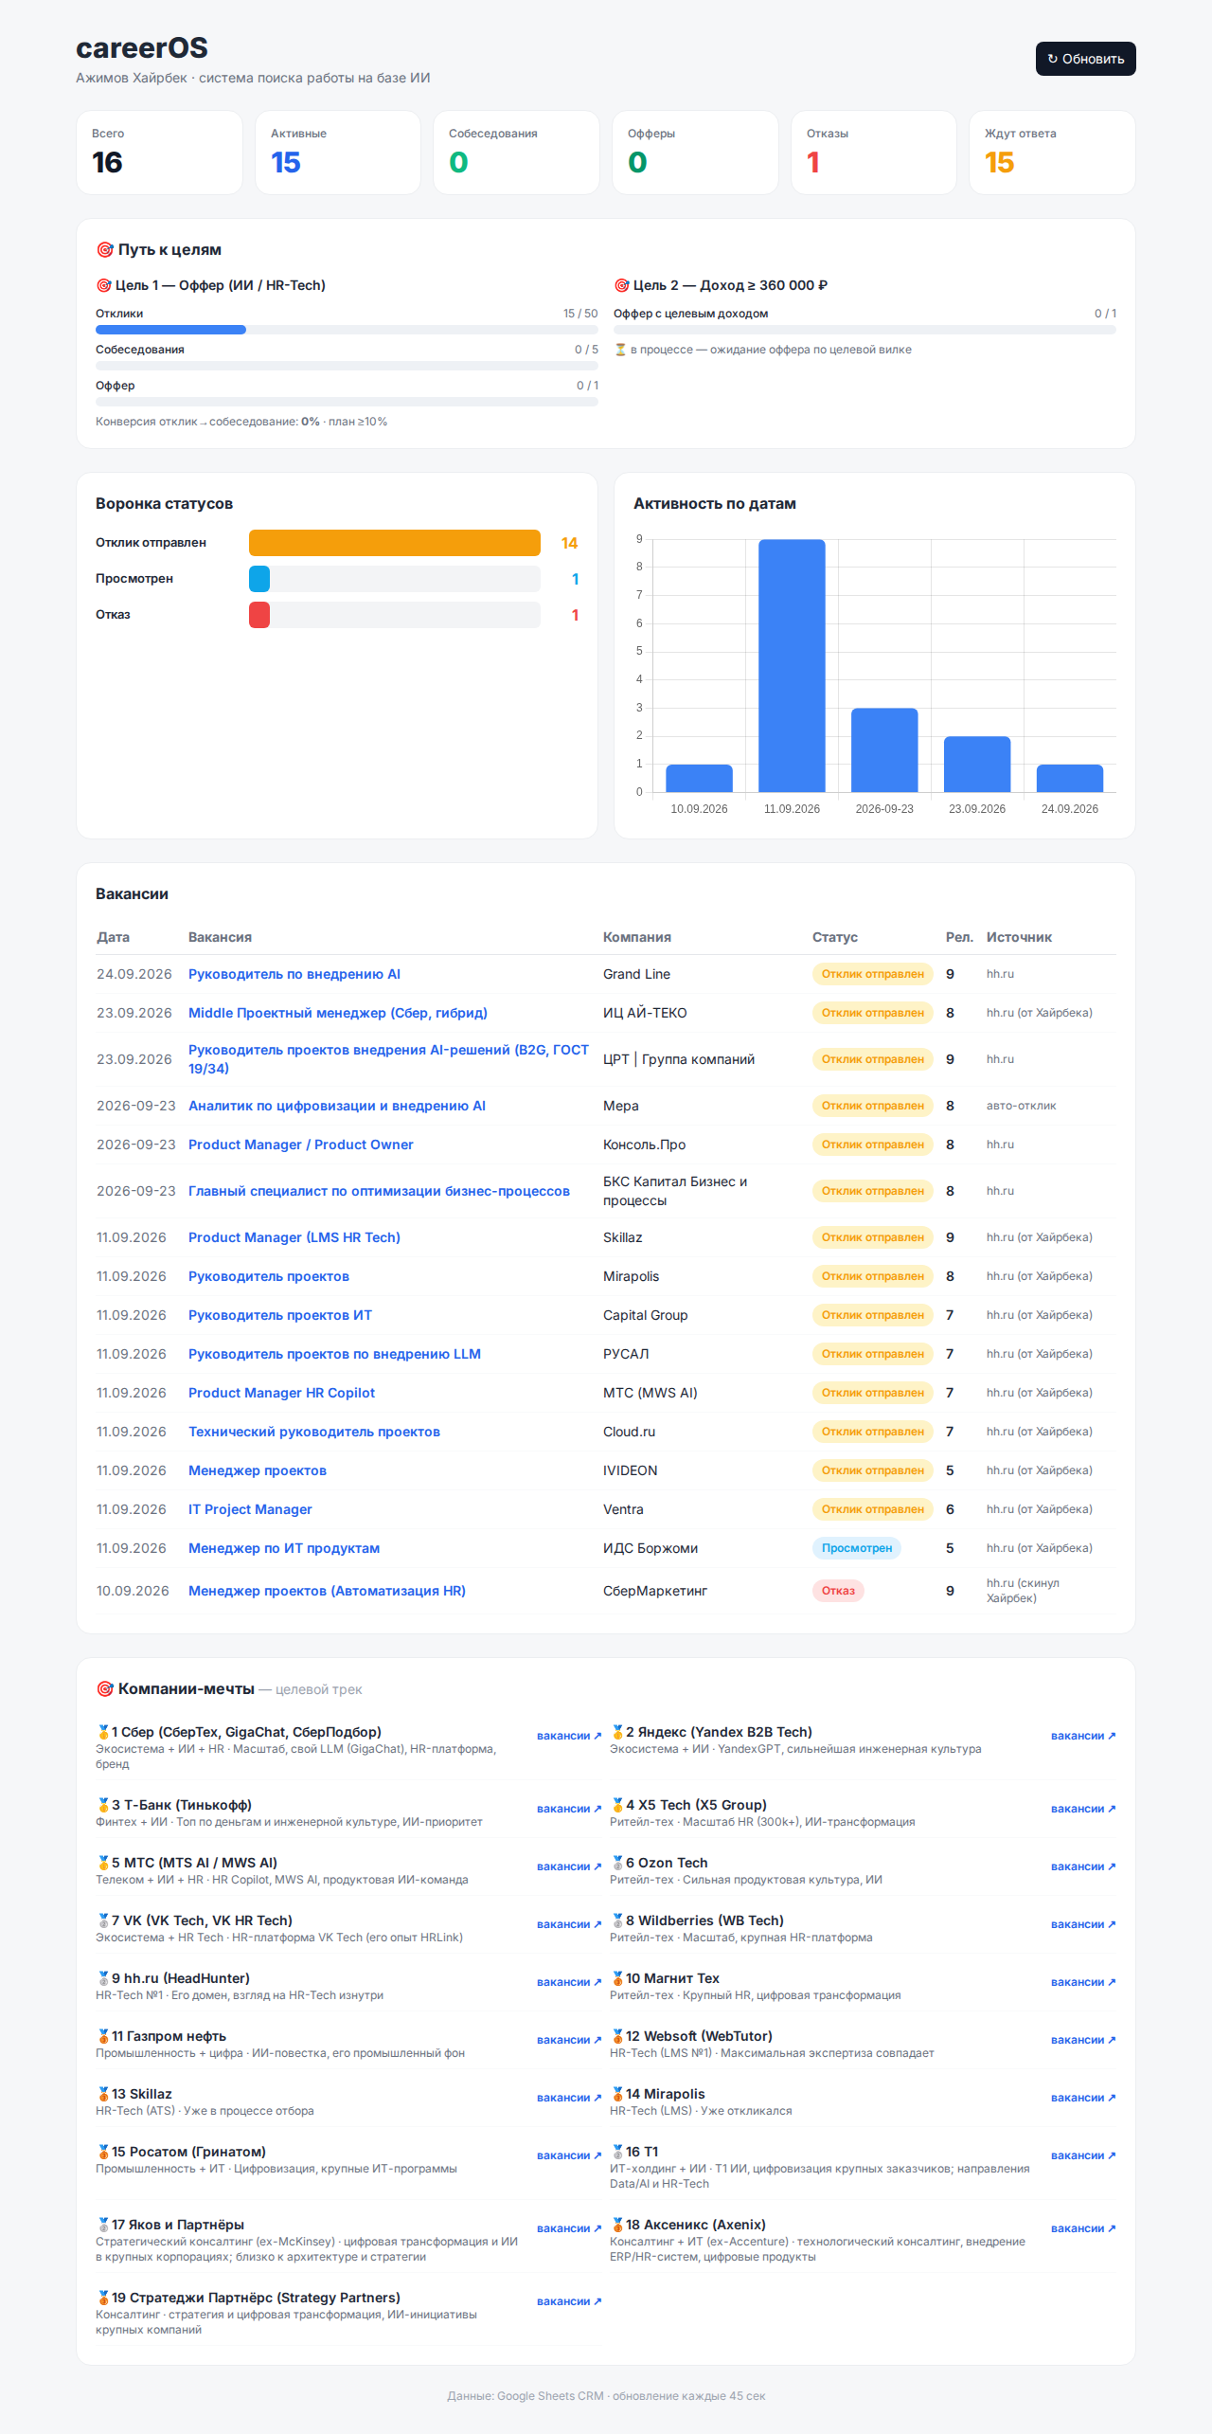Select the Отказы stat card
The width and height of the screenshot is (1212, 2434).
click(x=874, y=153)
